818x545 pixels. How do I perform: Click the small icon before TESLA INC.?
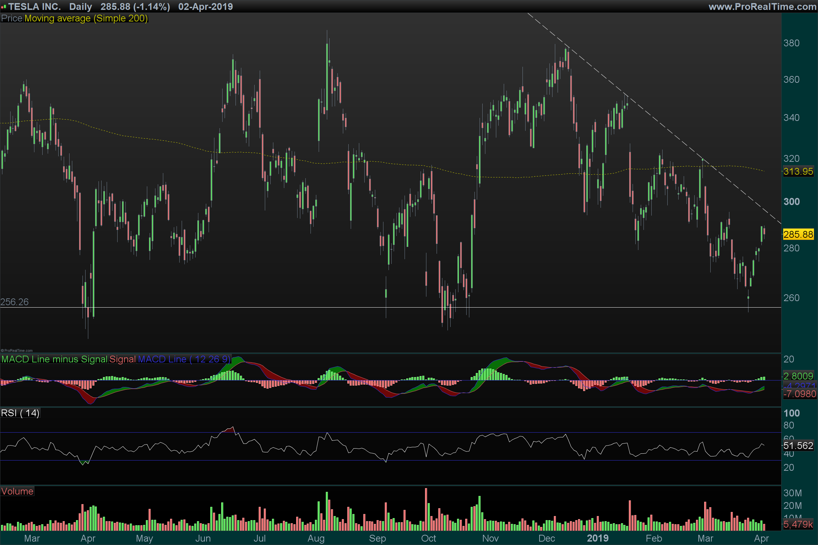(x=3, y=6)
